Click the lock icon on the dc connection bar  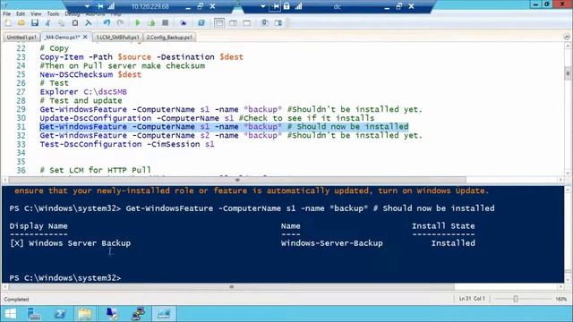tap(286, 6)
